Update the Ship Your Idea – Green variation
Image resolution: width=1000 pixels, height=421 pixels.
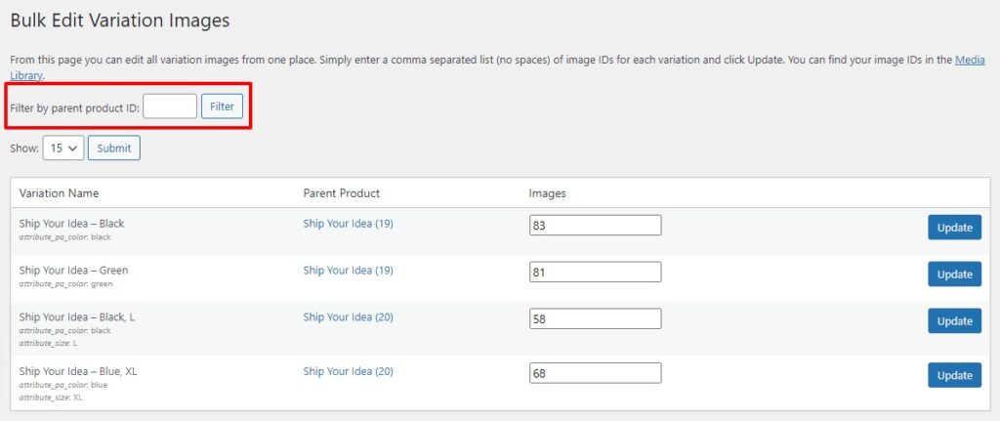(953, 274)
